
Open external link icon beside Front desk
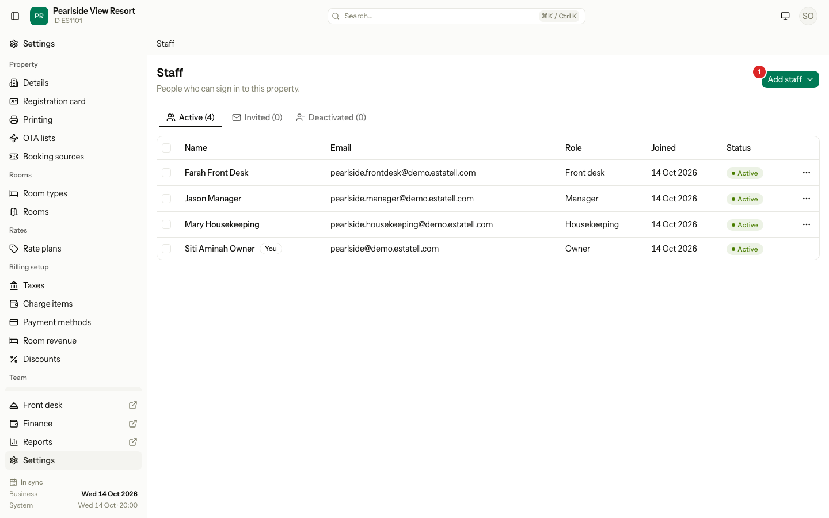tap(133, 405)
